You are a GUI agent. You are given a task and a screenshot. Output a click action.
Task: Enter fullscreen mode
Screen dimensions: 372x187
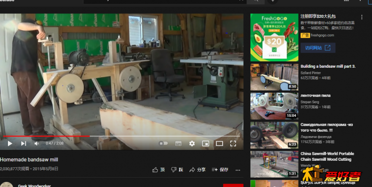(233, 143)
